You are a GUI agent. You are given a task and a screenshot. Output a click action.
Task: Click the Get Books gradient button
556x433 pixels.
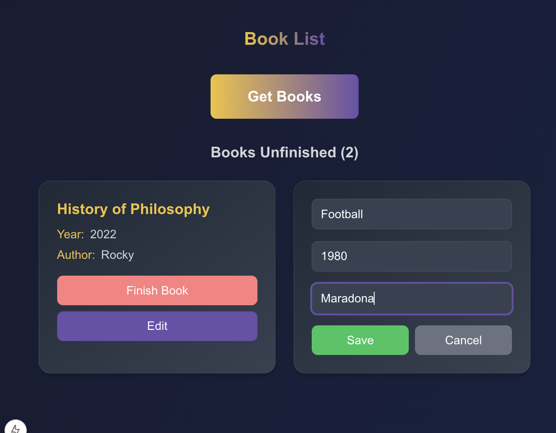coord(285,97)
